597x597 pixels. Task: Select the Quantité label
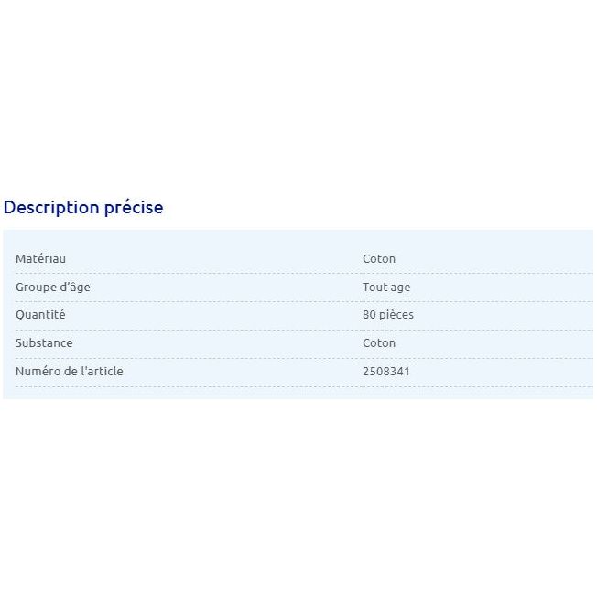(x=40, y=315)
